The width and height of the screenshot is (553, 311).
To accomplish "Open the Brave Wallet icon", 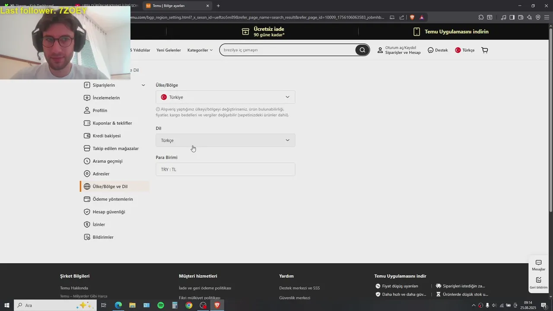I will (x=521, y=17).
